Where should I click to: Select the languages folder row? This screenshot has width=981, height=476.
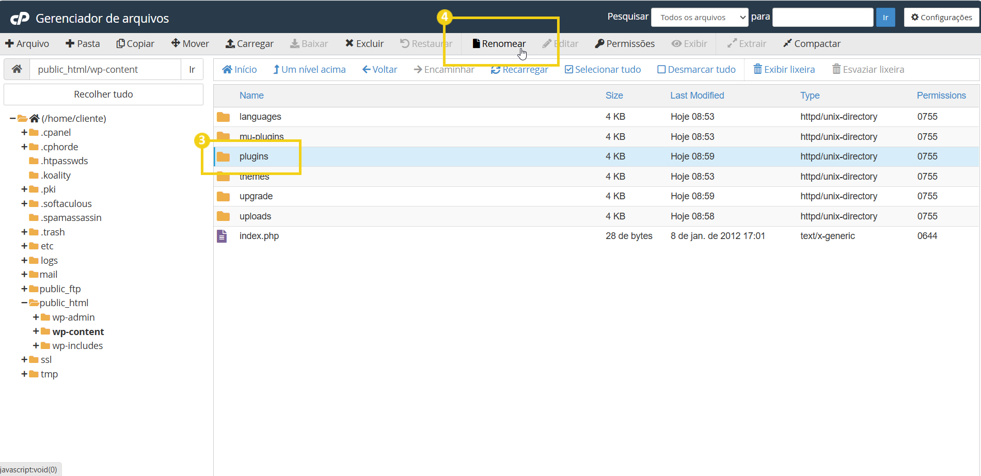[x=596, y=117]
